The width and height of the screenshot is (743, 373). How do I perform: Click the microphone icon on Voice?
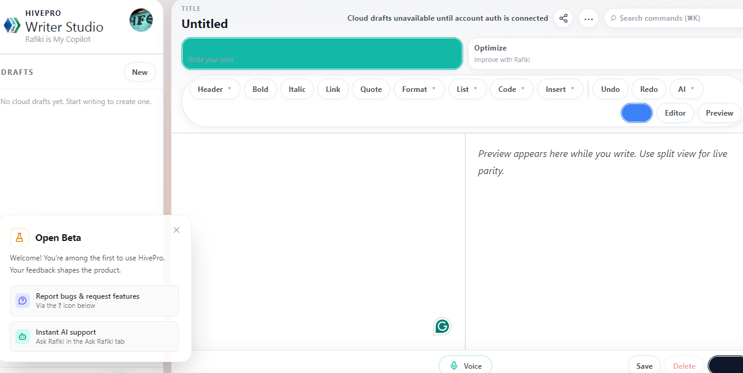tap(454, 366)
